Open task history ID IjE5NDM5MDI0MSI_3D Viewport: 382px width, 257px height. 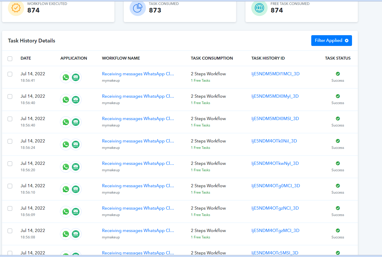tap(275, 119)
